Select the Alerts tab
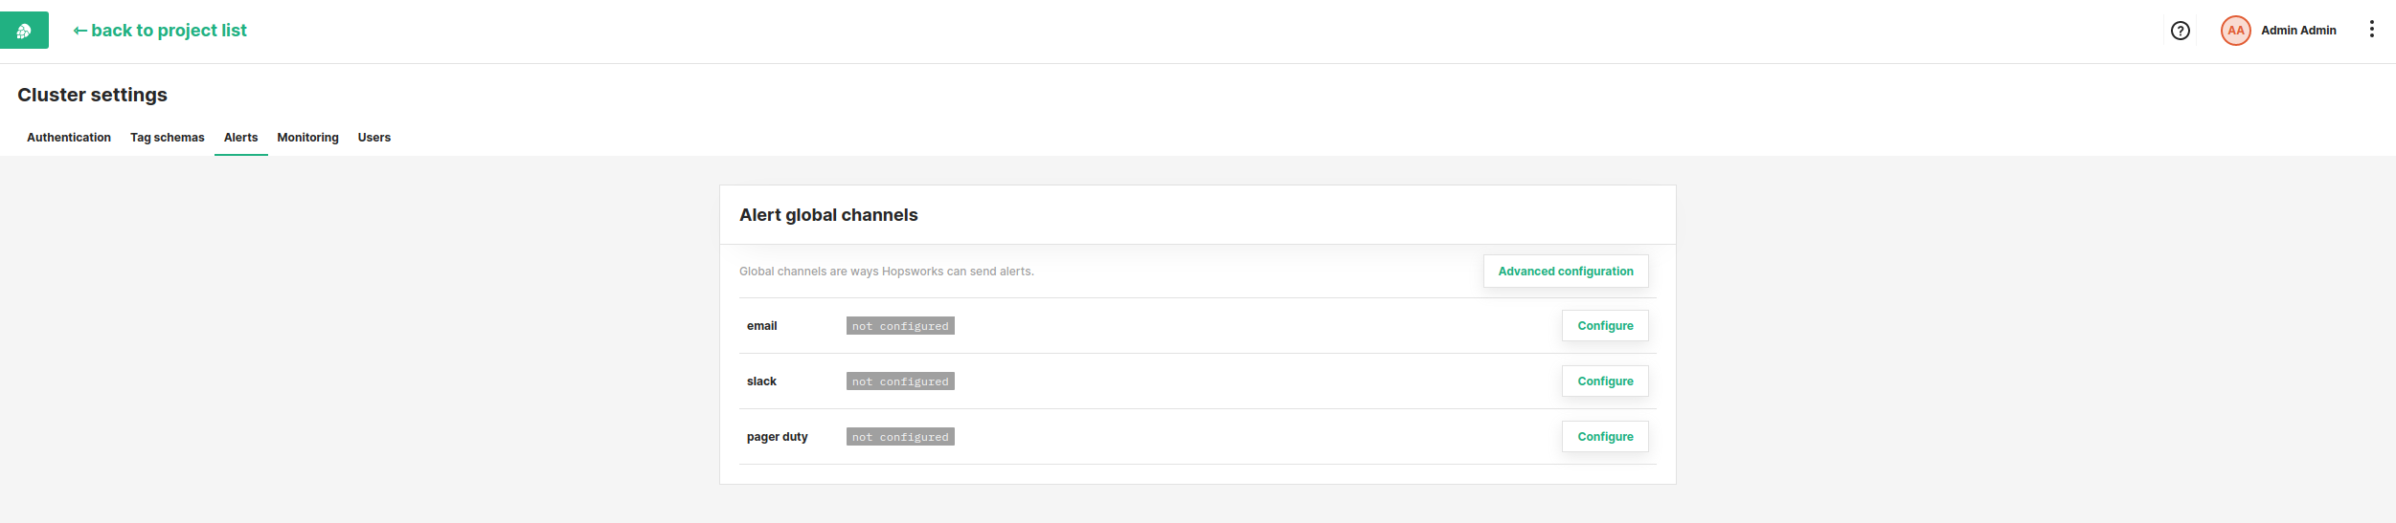Viewport: 2396px width, 523px height. tap(241, 138)
